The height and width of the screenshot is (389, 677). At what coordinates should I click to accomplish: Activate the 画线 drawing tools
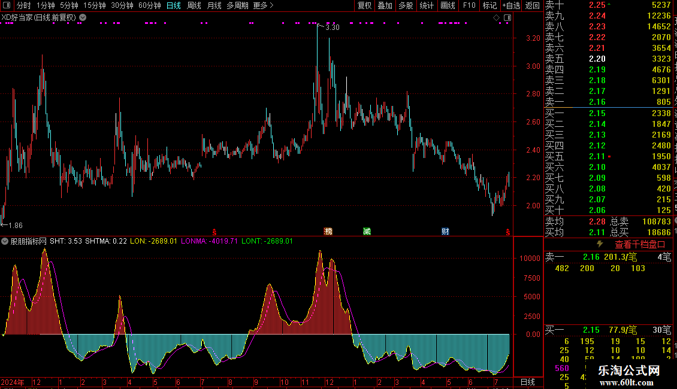point(448,5)
